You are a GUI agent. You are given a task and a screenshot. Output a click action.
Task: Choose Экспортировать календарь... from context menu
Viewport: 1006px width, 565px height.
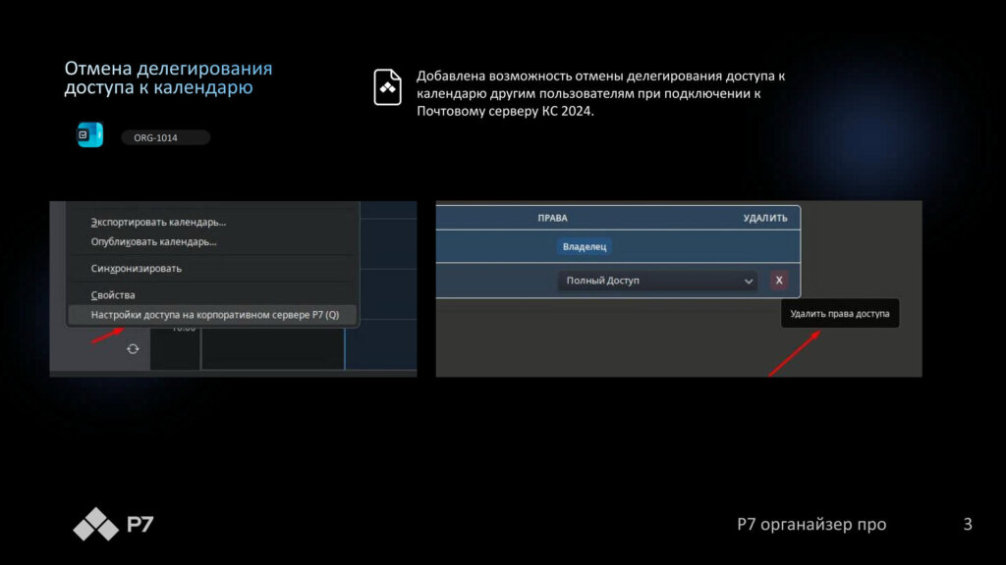click(x=158, y=222)
